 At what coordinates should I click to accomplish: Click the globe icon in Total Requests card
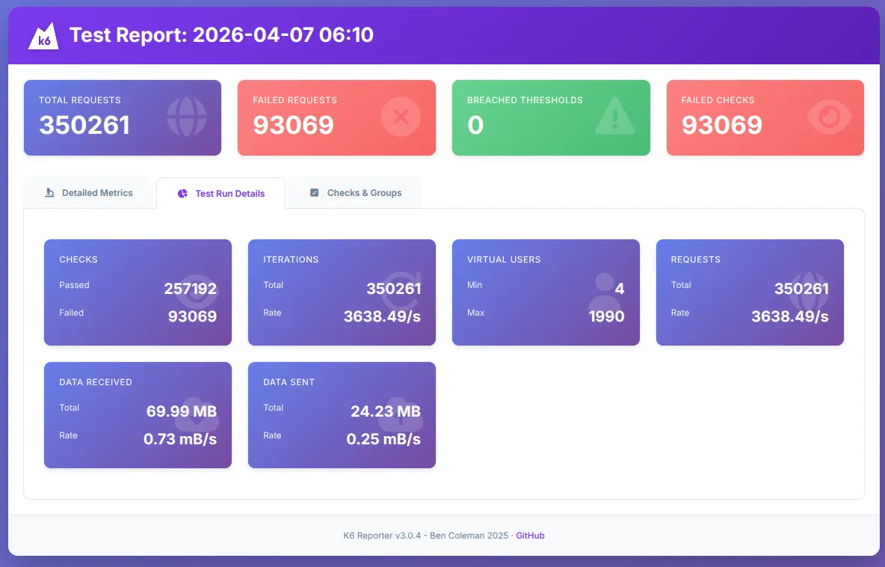tap(187, 117)
